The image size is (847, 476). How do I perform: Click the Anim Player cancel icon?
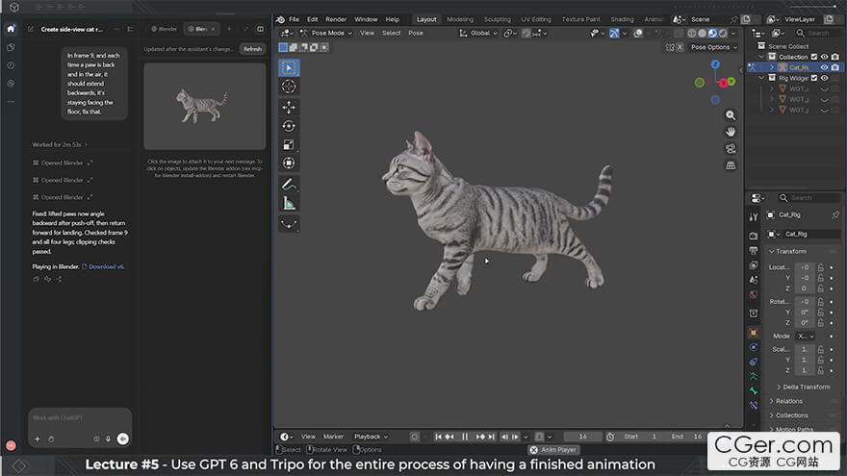[x=533, y=450]
